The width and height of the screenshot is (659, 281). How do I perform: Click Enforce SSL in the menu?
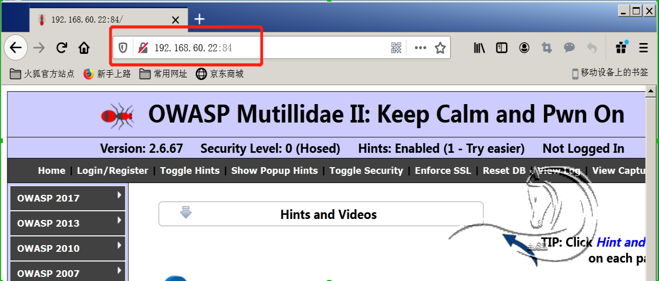[x=443, y=171]
